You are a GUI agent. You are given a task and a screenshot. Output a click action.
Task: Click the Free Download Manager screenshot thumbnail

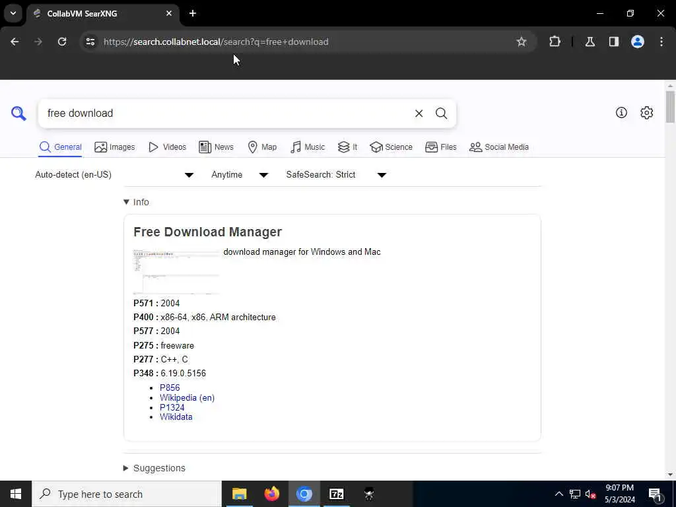176,271
